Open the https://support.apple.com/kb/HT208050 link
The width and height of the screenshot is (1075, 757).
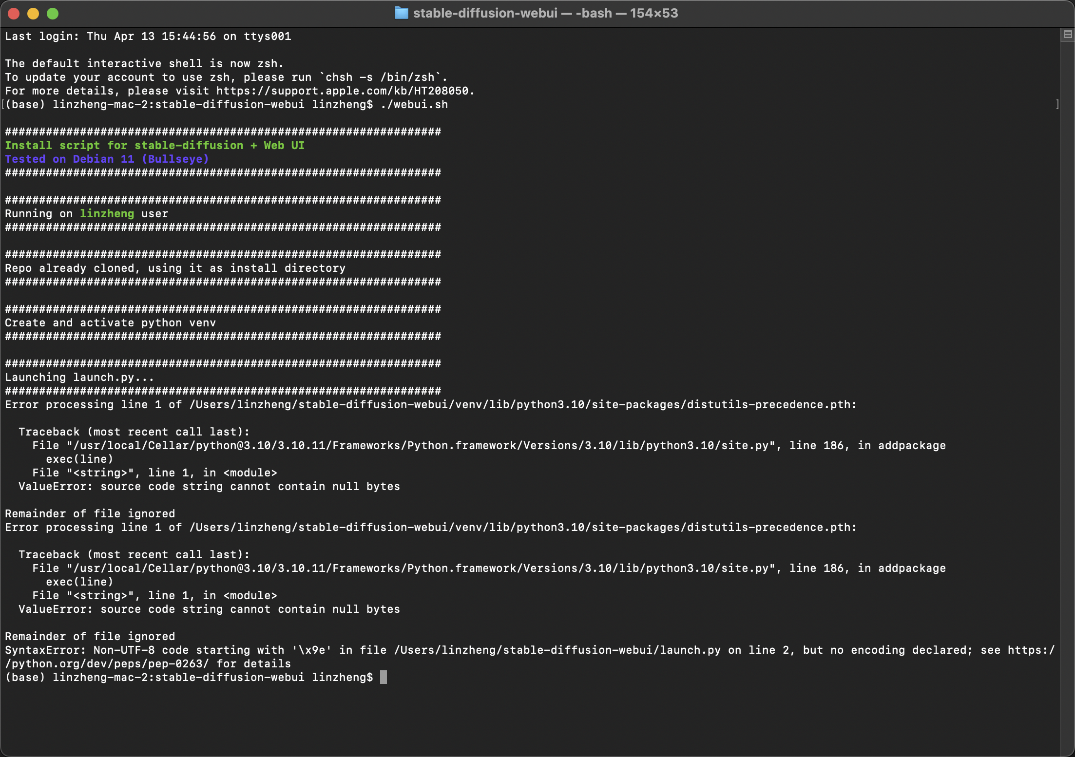[x=343, y=91]
